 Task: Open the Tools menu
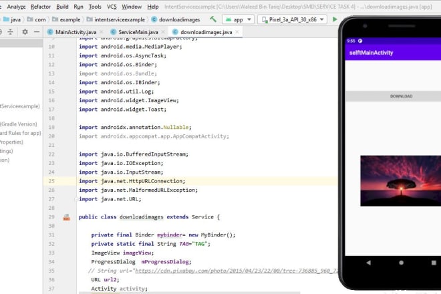click(x=95, y=7)
